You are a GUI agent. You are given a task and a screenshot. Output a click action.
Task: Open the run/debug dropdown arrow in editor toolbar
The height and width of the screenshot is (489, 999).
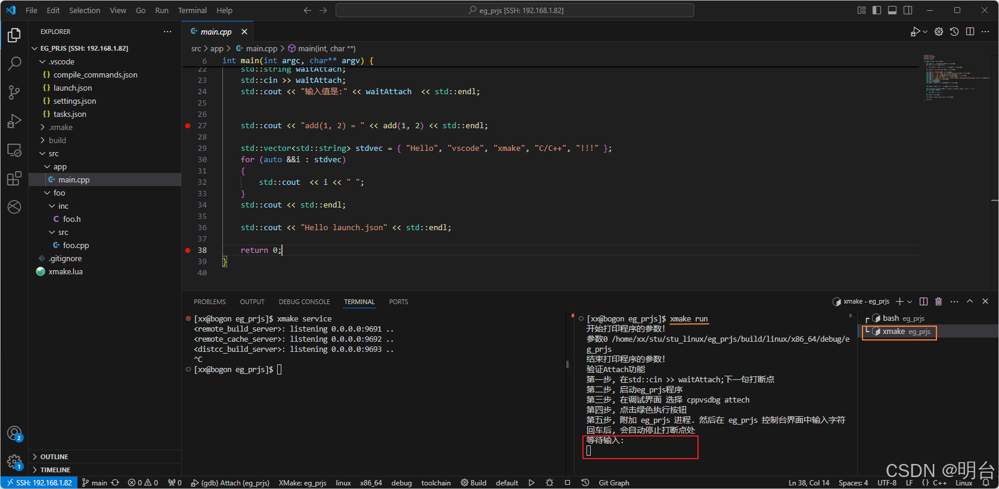click(x=925, y=32)
